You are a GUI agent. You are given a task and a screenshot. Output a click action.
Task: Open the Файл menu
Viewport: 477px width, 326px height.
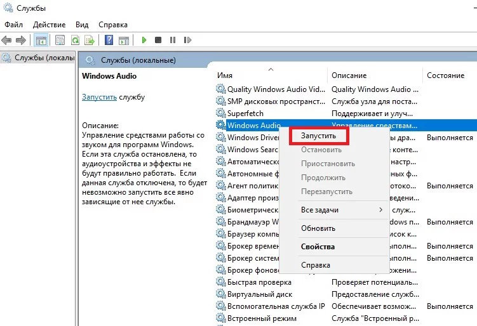pyautogui.click(x=14, y=25)
